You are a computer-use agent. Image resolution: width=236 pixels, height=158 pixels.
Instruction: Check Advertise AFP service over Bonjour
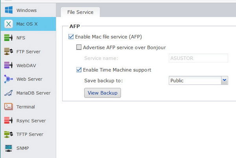[x=79, y=48]
